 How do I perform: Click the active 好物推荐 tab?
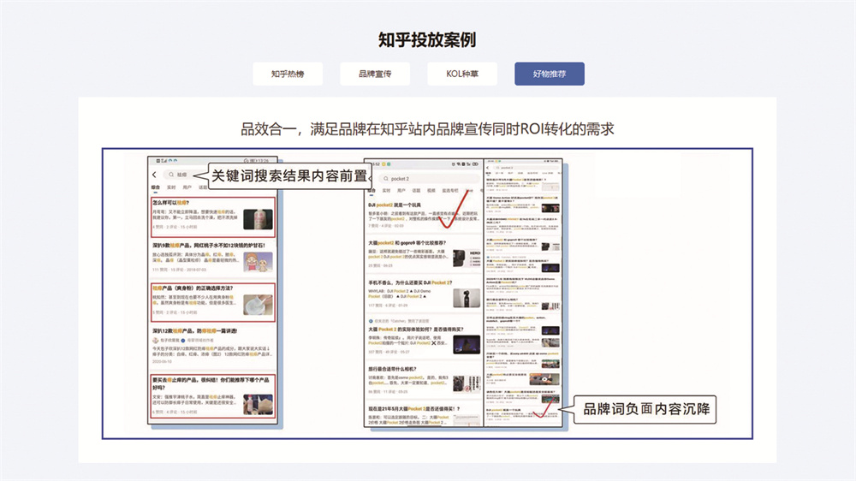550,74
